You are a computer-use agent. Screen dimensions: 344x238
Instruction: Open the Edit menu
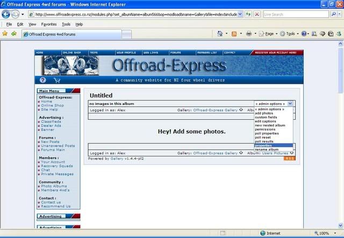20,24
